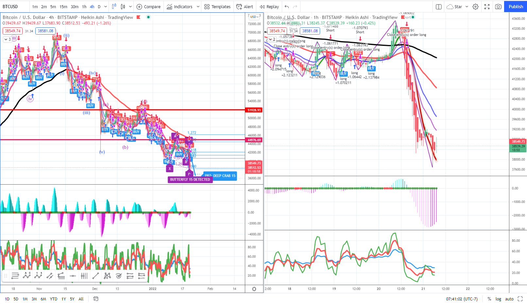Switch to the 15m interval

pos(63,7)
